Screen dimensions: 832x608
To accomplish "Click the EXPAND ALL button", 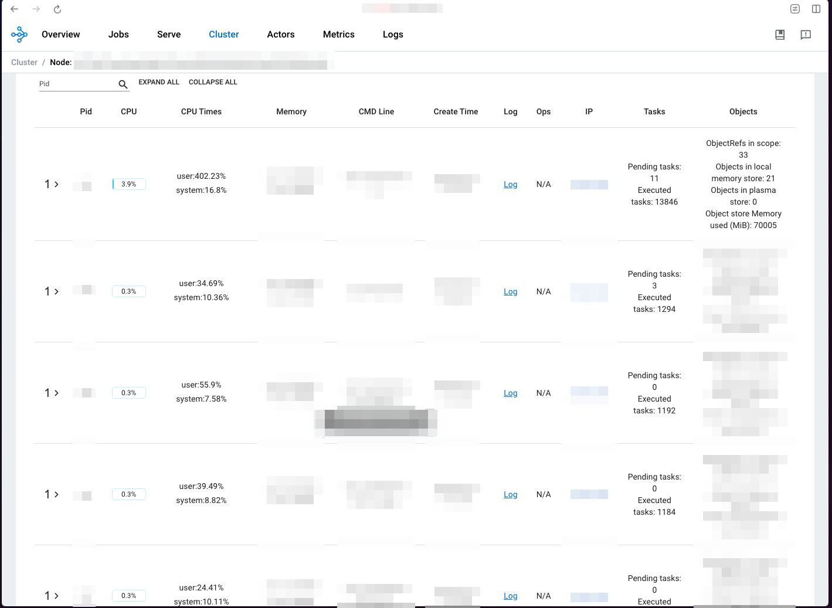I will point(159,82).
